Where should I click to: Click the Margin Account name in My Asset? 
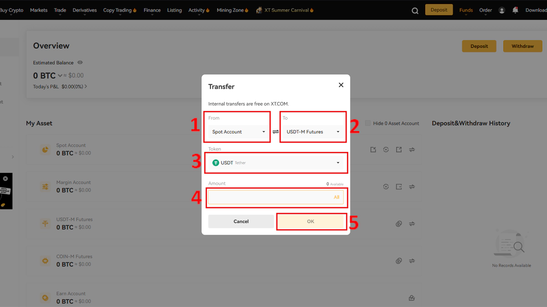click(x=73, y=182)
